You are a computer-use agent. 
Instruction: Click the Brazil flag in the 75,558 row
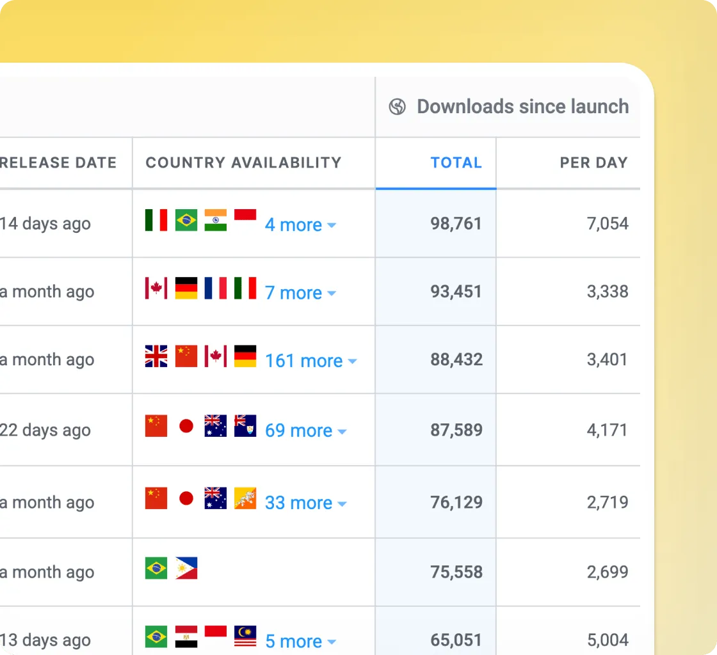156,568
